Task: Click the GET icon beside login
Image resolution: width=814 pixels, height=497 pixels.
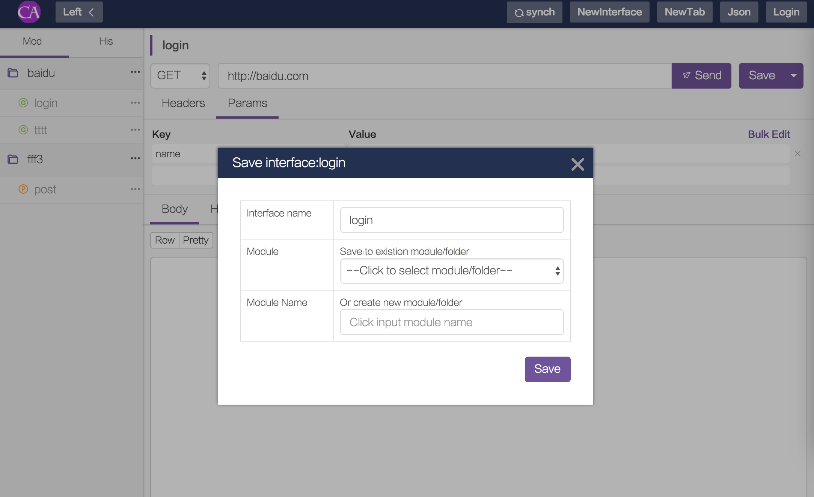Action: pyautogui.click(x=23, y=102)
